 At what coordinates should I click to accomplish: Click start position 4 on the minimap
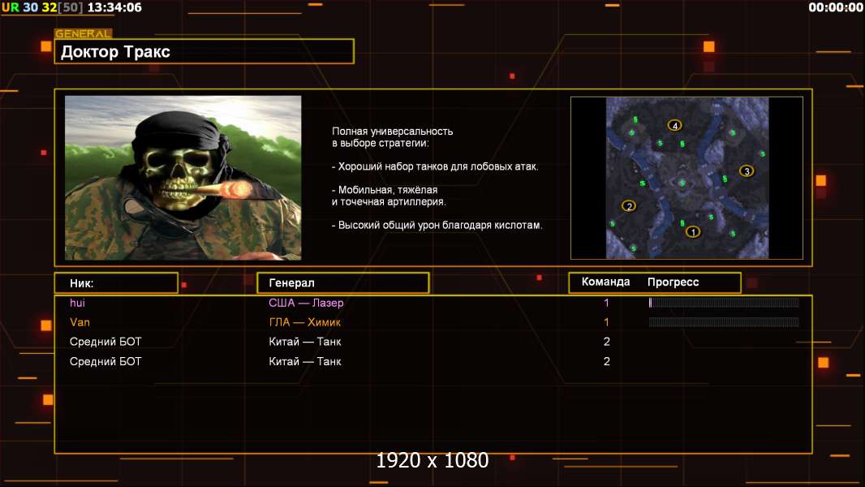click(674, 125)
